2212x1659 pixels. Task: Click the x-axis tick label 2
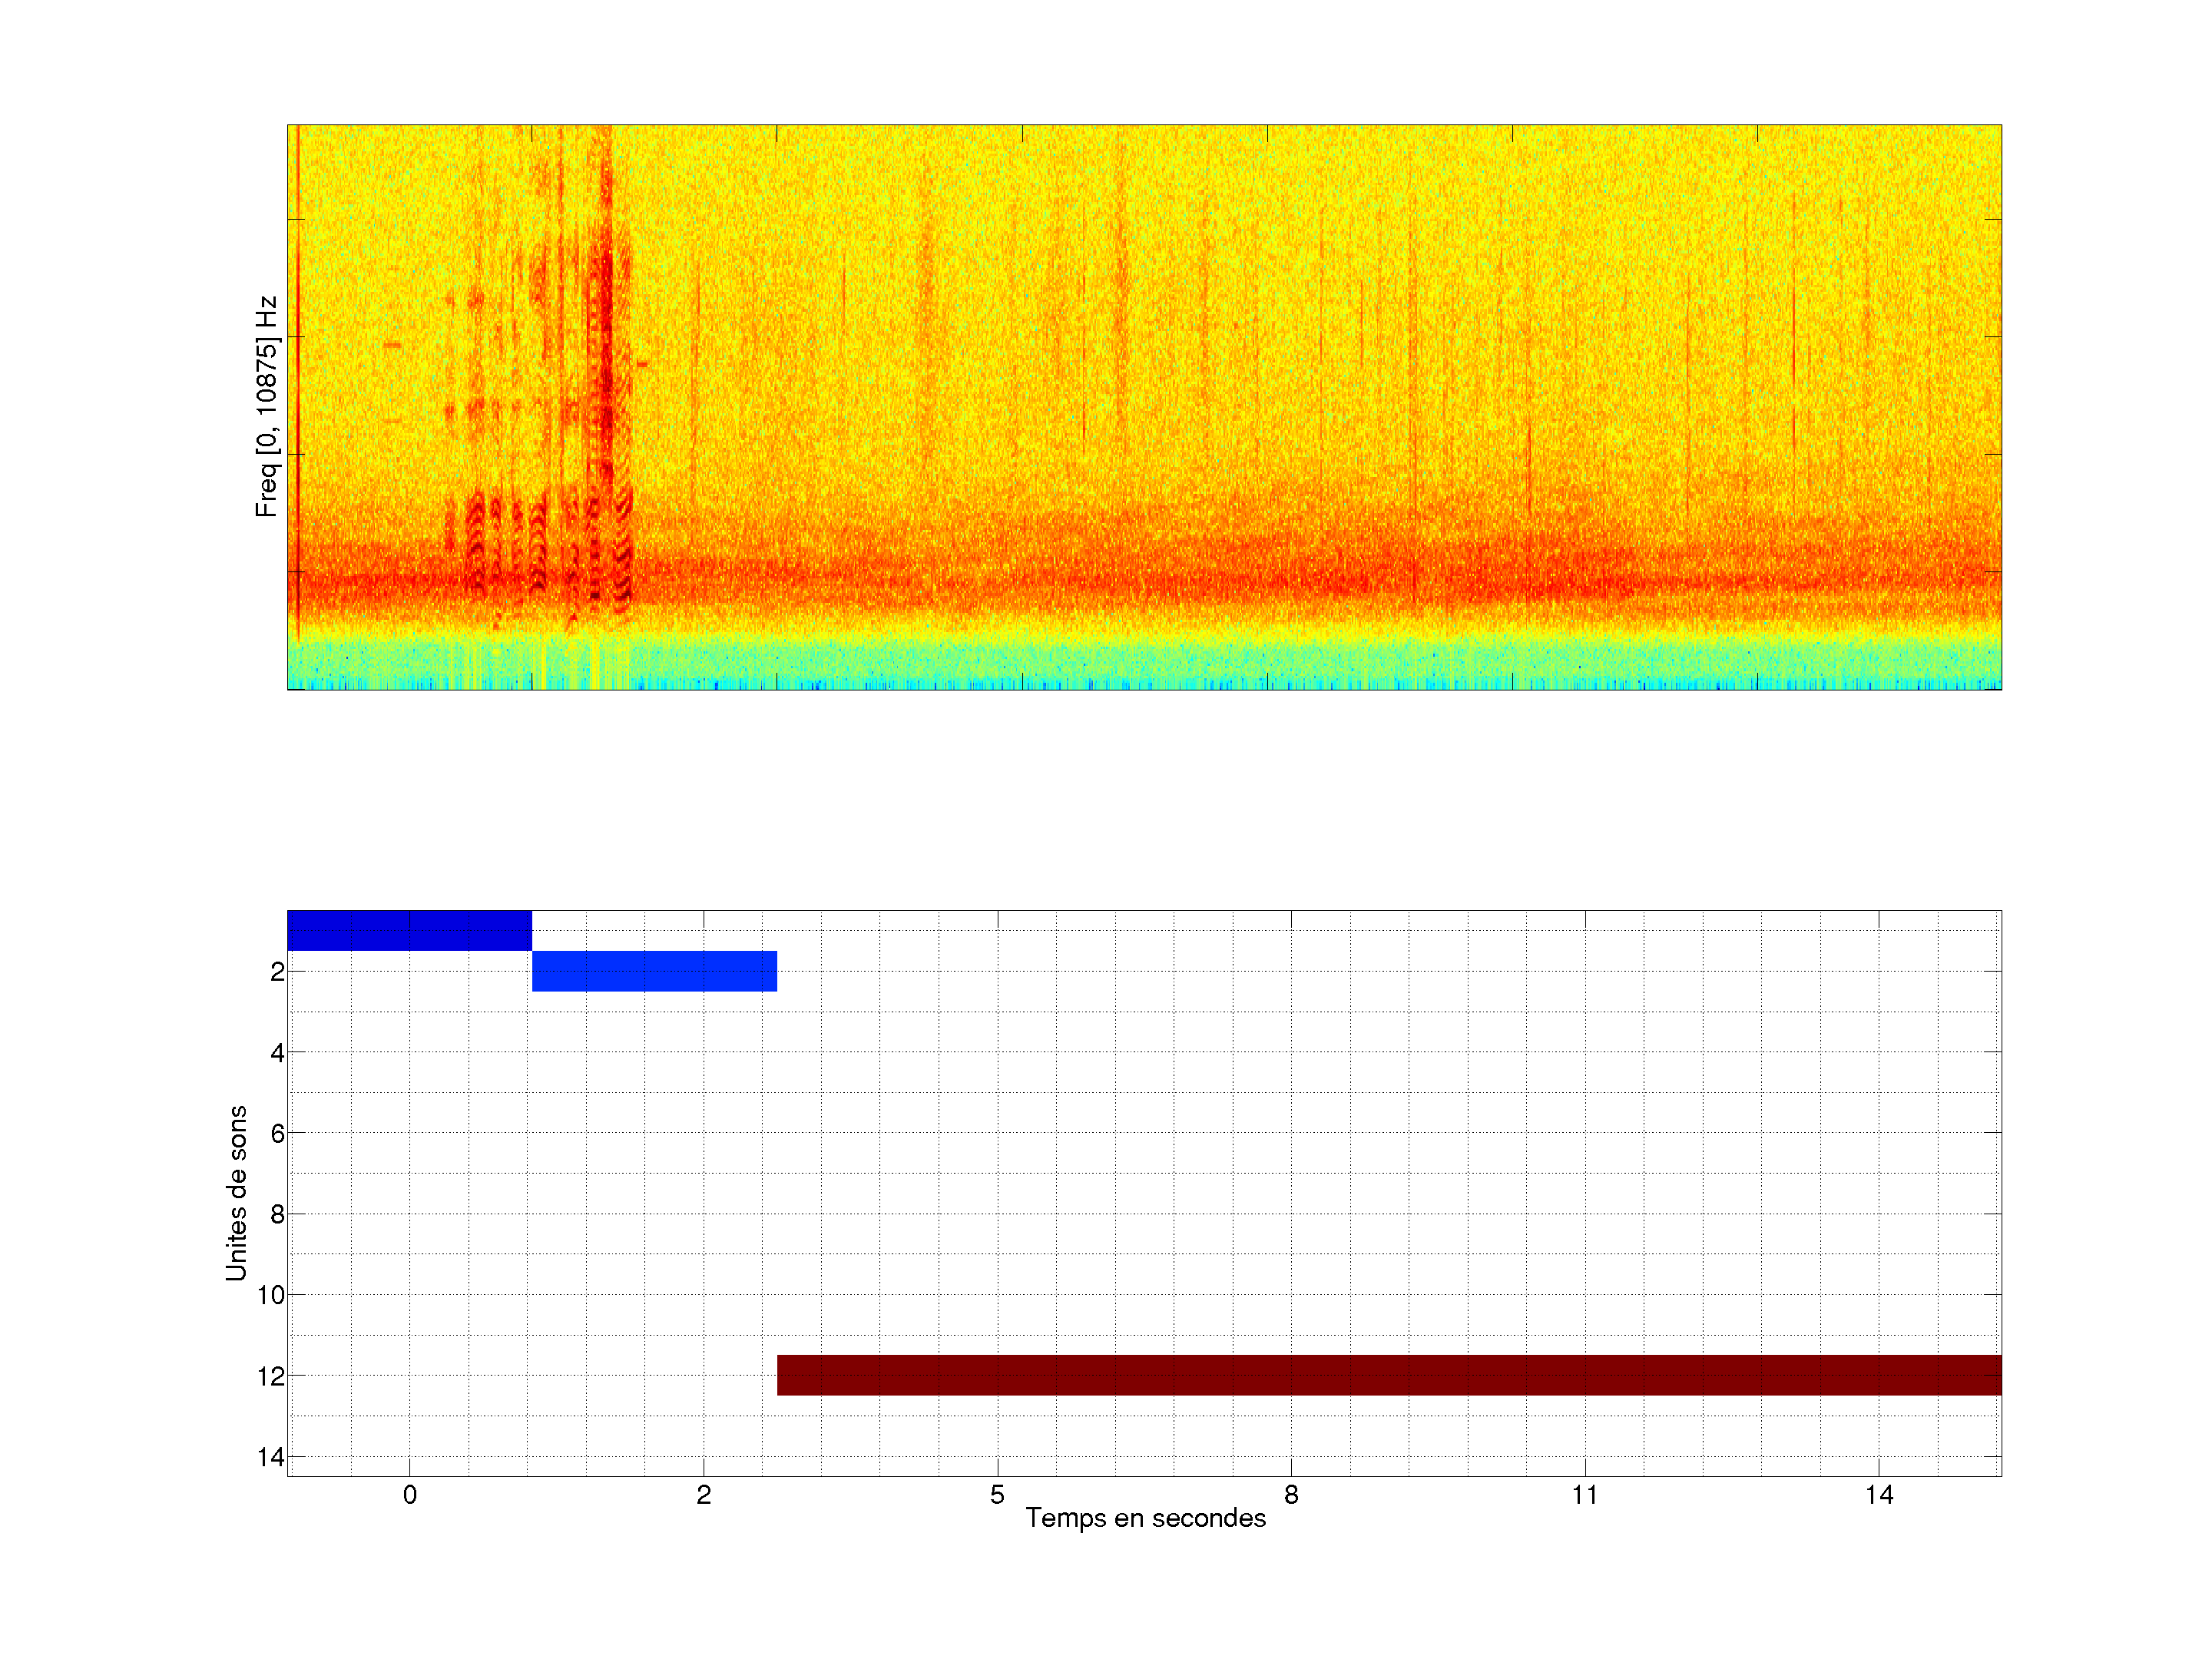704,1495
